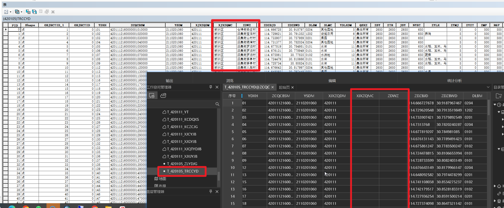Click XJXZQMC header in ArcMap table
Screen dimensions: 504x208
click(x=225, y=25)
